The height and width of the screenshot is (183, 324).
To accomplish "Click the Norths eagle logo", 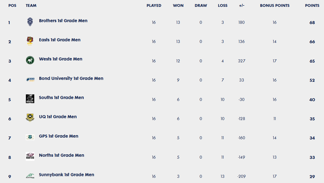I will tap(30, 156).
